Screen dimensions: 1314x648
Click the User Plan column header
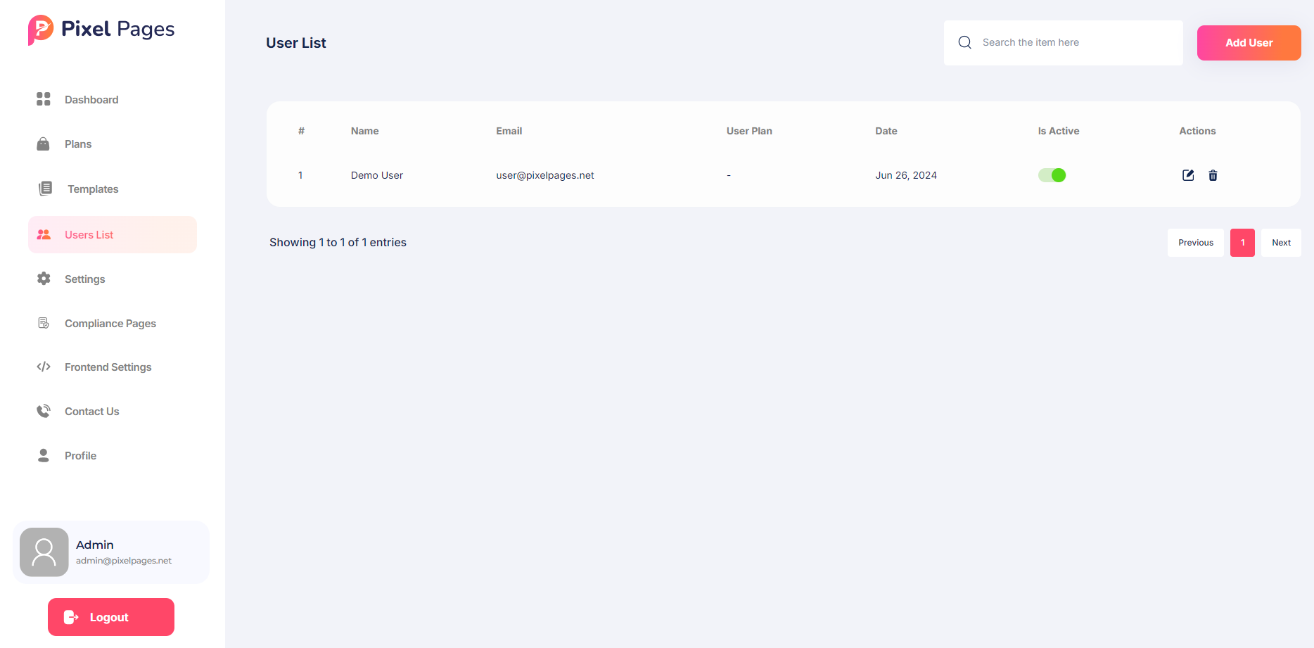(x=749, y=131)
